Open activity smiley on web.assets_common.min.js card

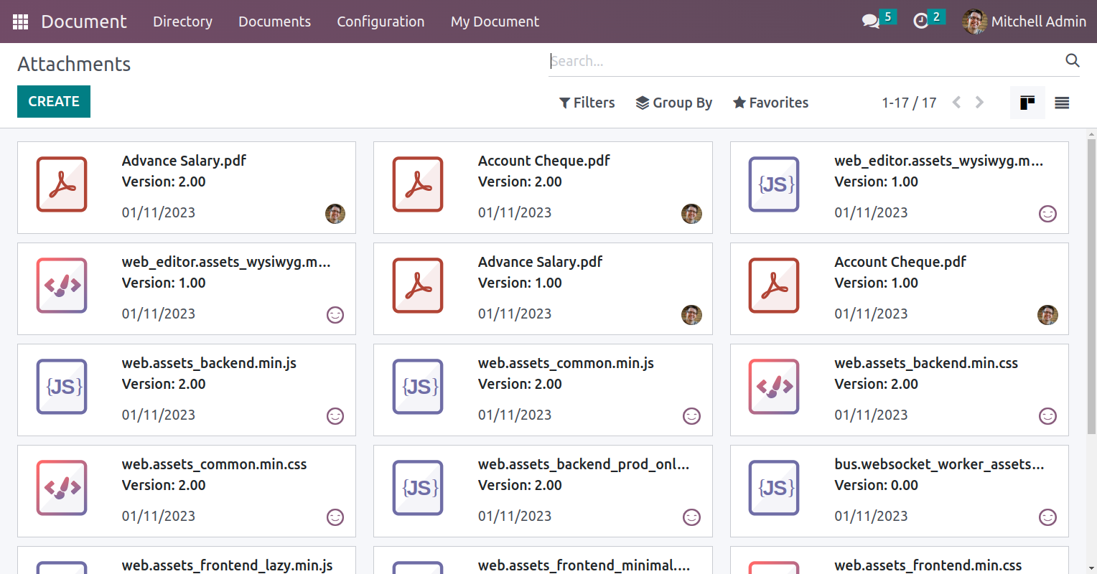[x=691, y=416]
